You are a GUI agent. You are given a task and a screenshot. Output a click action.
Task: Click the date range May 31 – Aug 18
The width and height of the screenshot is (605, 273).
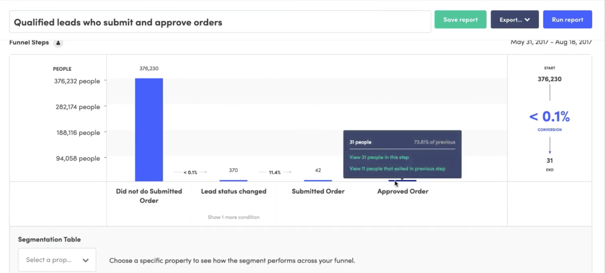coord(551,41)
